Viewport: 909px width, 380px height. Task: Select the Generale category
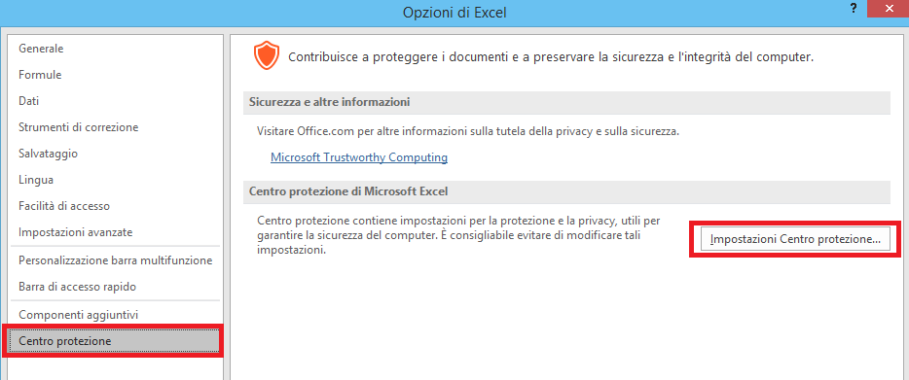[x=41, y=49]
